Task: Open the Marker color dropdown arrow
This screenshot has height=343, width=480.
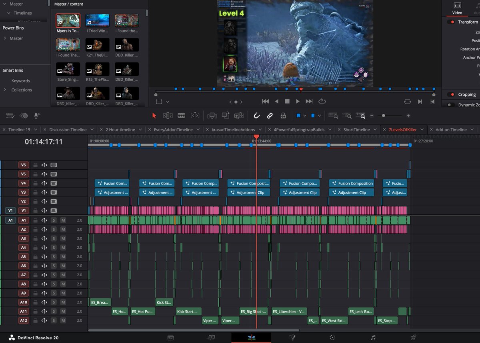Action: 320,116
